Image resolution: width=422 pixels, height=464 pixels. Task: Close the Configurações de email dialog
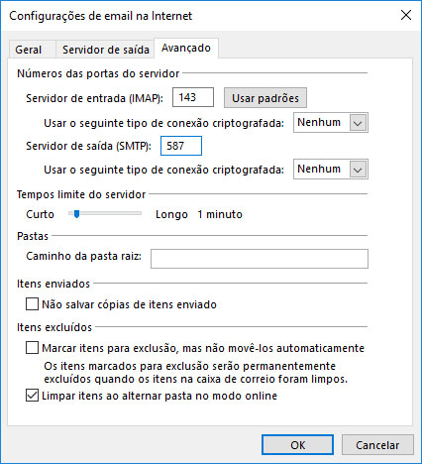(x=406, y=15)
